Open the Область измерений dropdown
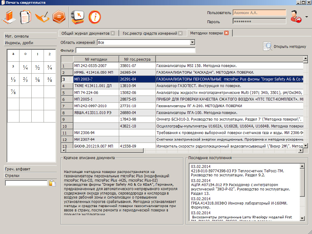 point(193,42)
